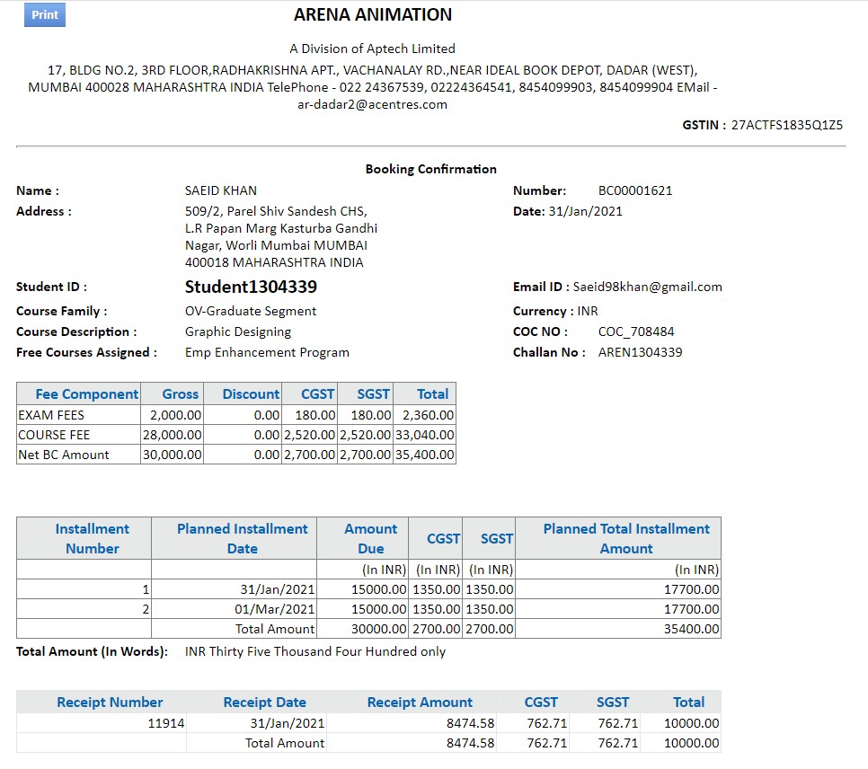Viewport: 868px width, 769px height.
Task: Click challan number AREN1304339
Action: pos(640,352)
